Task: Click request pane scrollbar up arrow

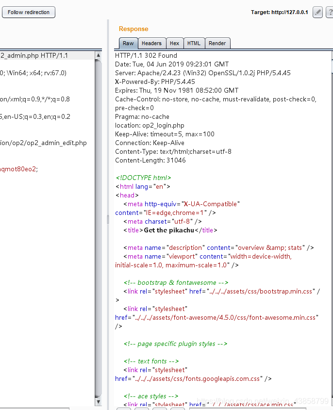Action: click(x=99, y=55)
